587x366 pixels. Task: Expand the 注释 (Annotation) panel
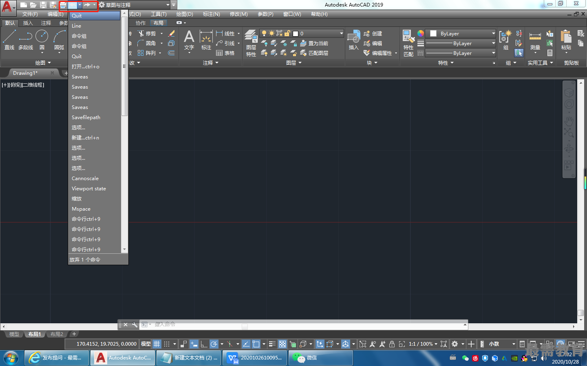coord(211,63)
